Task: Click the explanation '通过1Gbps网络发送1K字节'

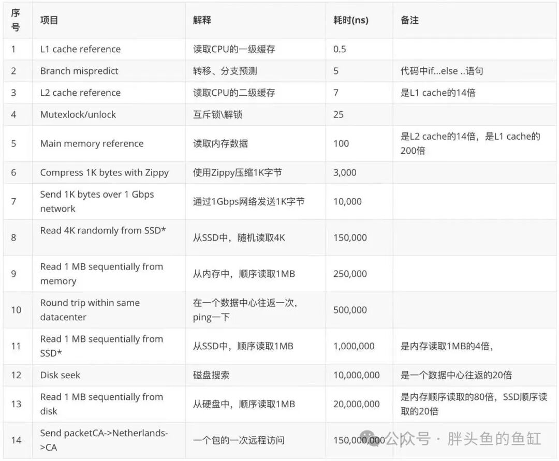Action: tap(249, 202)
